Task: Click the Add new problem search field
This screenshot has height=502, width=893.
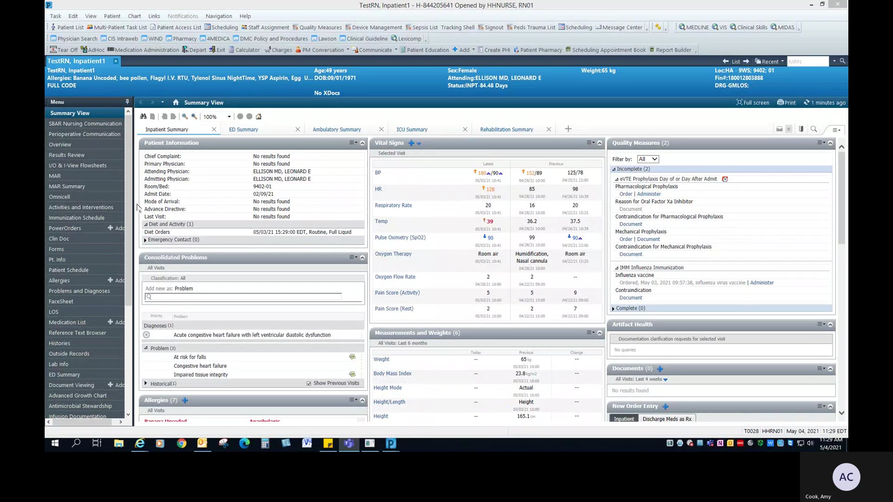Action: 243,297
